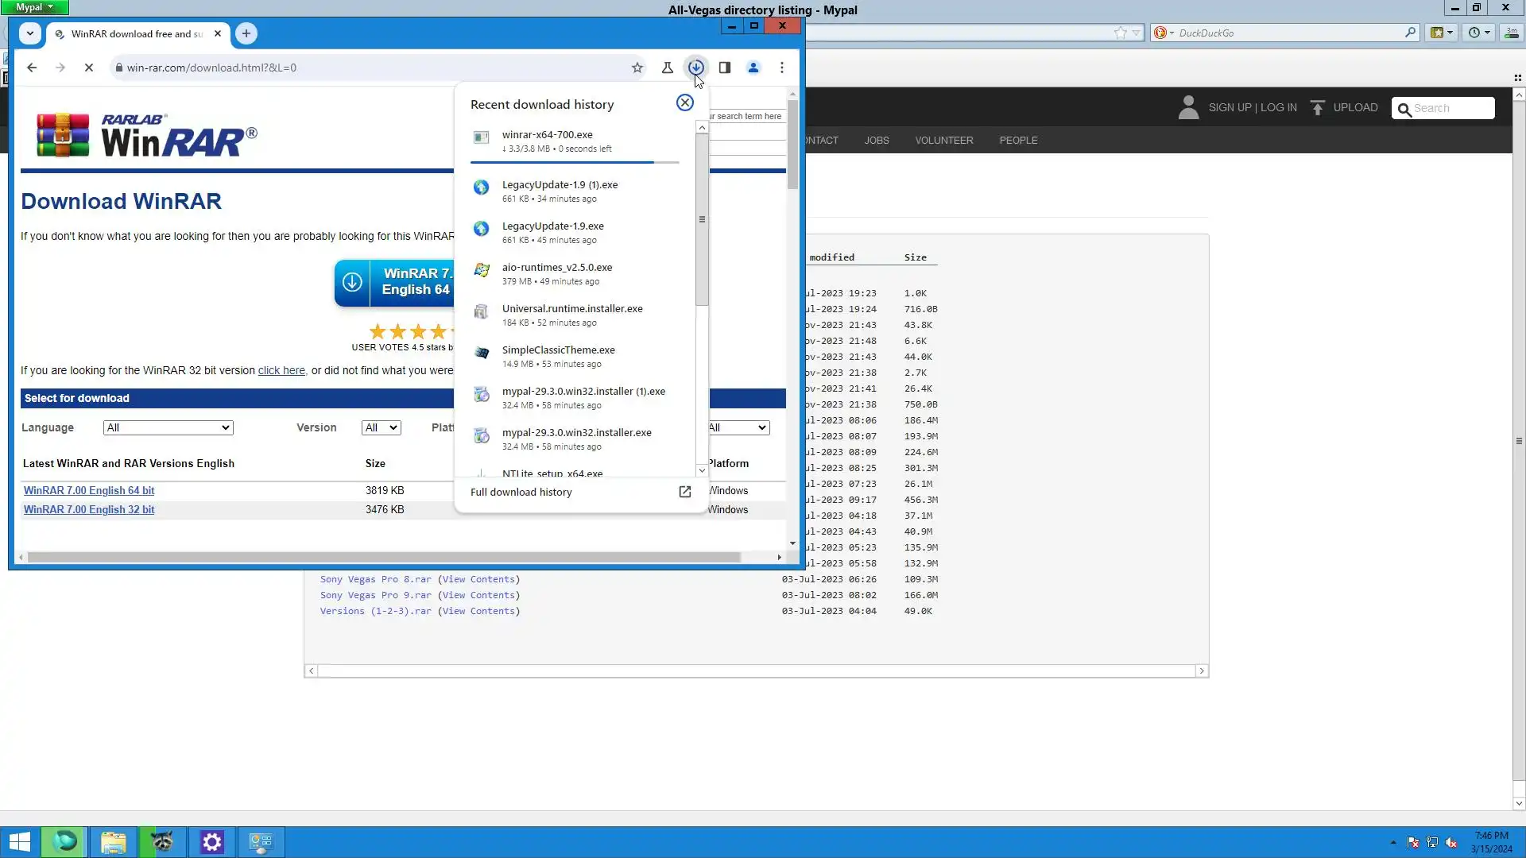Expand the Version All dropdown

[x=381, y=427]
